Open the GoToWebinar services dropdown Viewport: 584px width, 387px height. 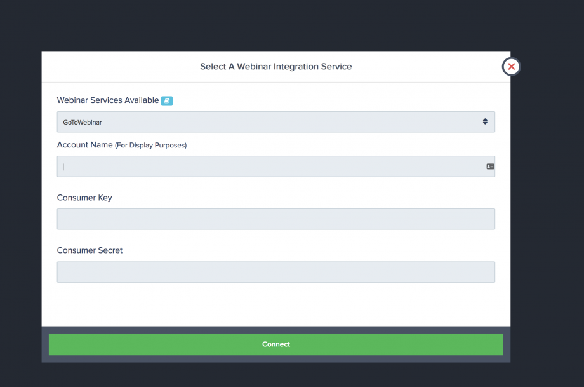pos(275,122)
